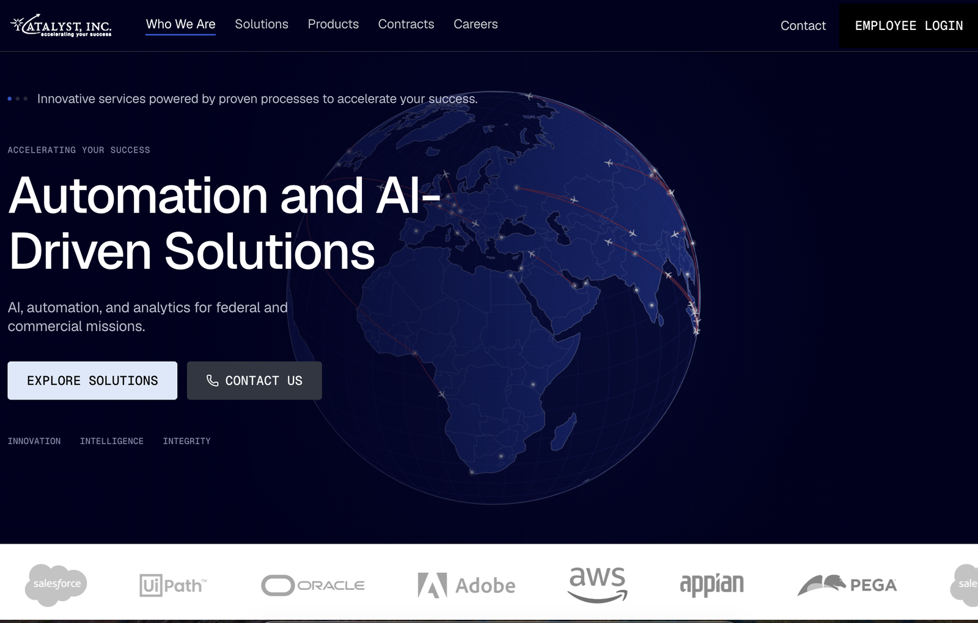Open the Who We Are menu
Viewport: 978px width, 623px height.
pyautogui.click(x=180, y=24)
